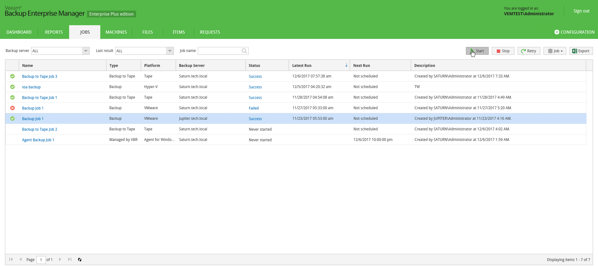Click the job name search magnifier icon
This screenshot has height=266, width=598.
[x=244, y=51]
